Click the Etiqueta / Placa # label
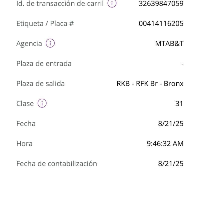The height and width of the screenshot is (200, 200). pyautogui.click(x=45, y=23)
